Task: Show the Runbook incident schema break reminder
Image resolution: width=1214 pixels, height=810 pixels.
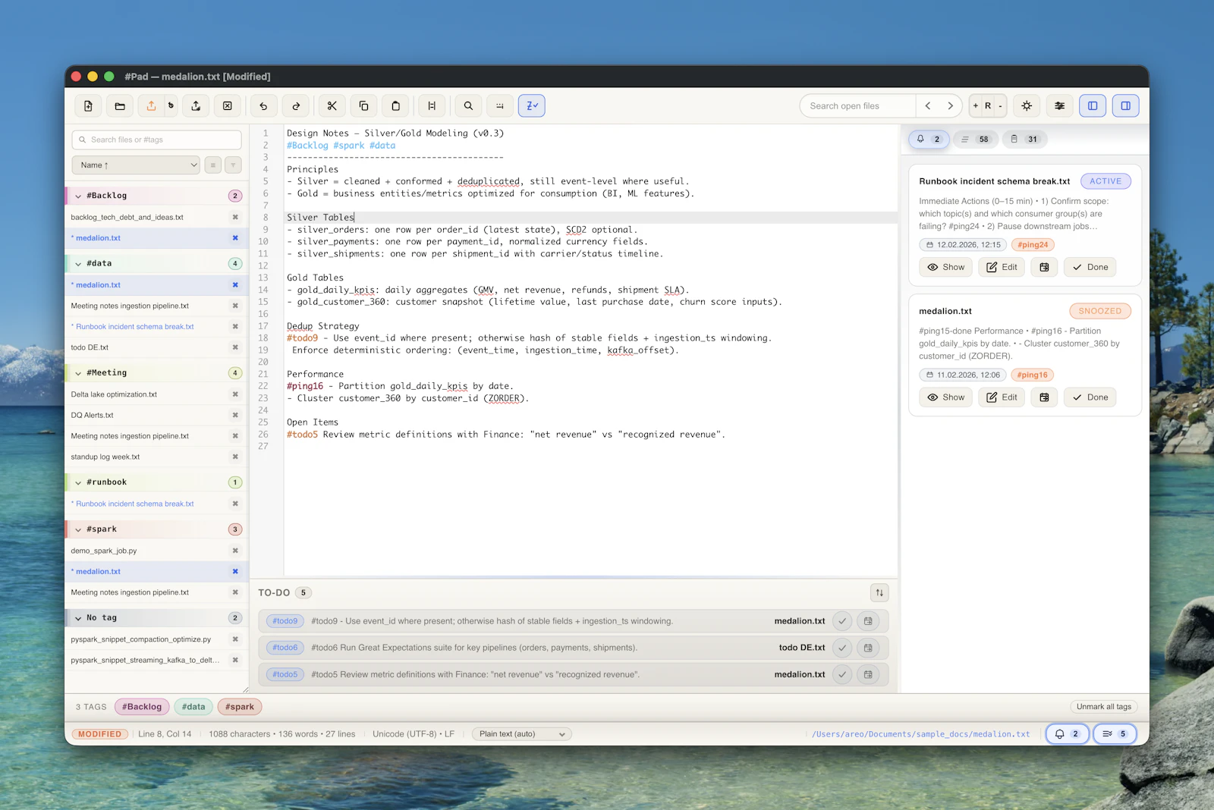Action: 946,267
